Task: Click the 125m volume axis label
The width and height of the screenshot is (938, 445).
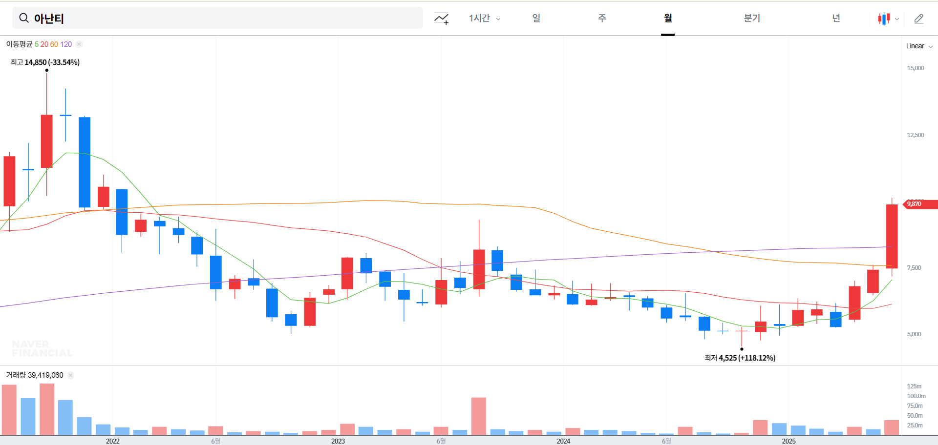Action: (x=914, y=386)
